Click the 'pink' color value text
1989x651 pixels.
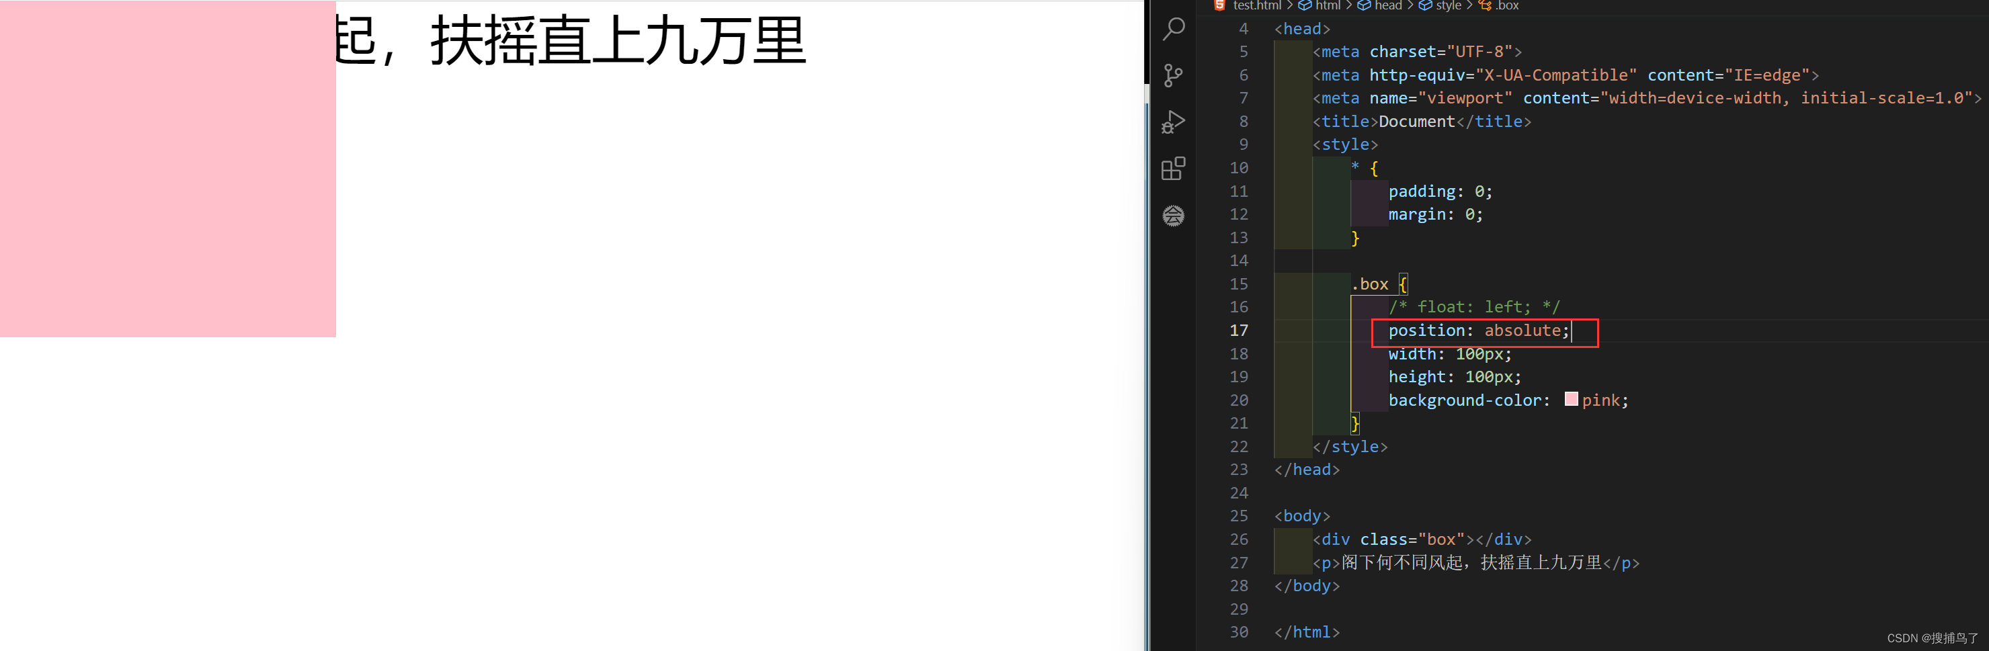pos(1600,400)
